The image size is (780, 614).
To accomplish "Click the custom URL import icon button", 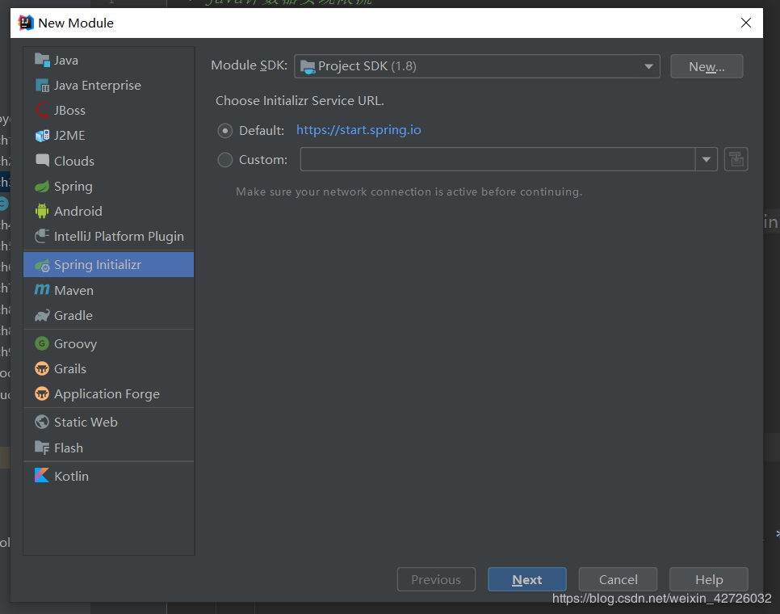I will (x=736, y=160).
